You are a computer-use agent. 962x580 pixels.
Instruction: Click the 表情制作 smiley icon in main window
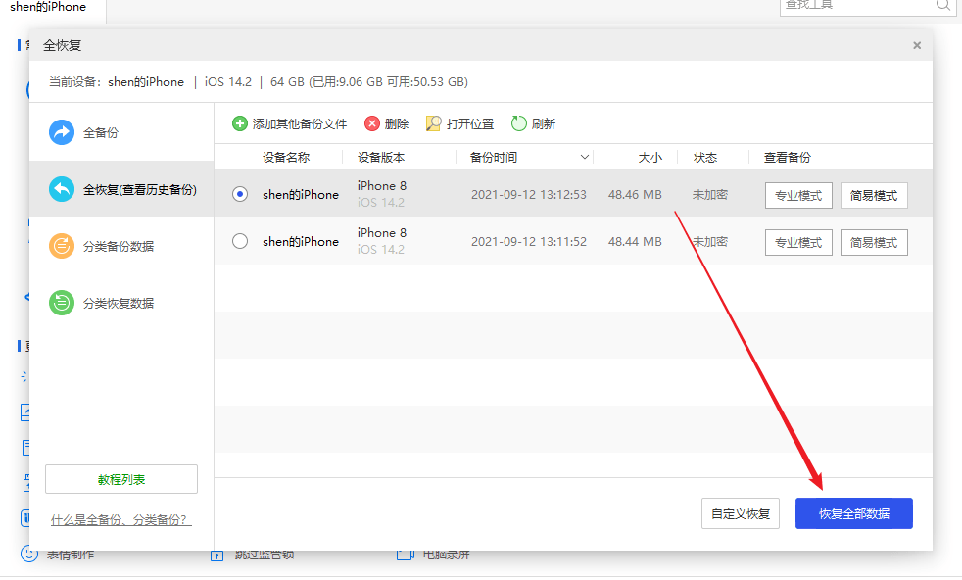(28, 554)
